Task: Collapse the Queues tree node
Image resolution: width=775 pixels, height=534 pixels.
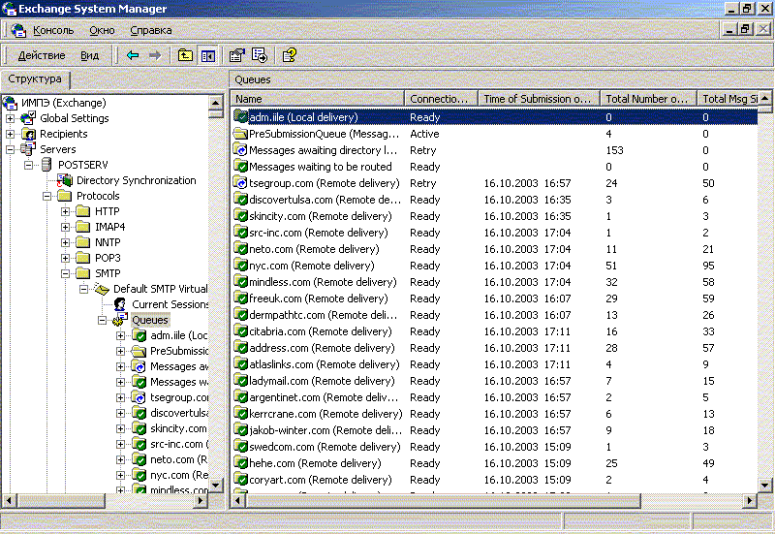Action: 102,320
